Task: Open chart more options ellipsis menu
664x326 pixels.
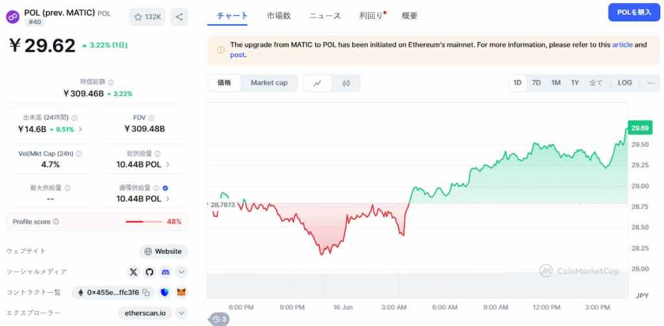Action: tap(651, 83)
